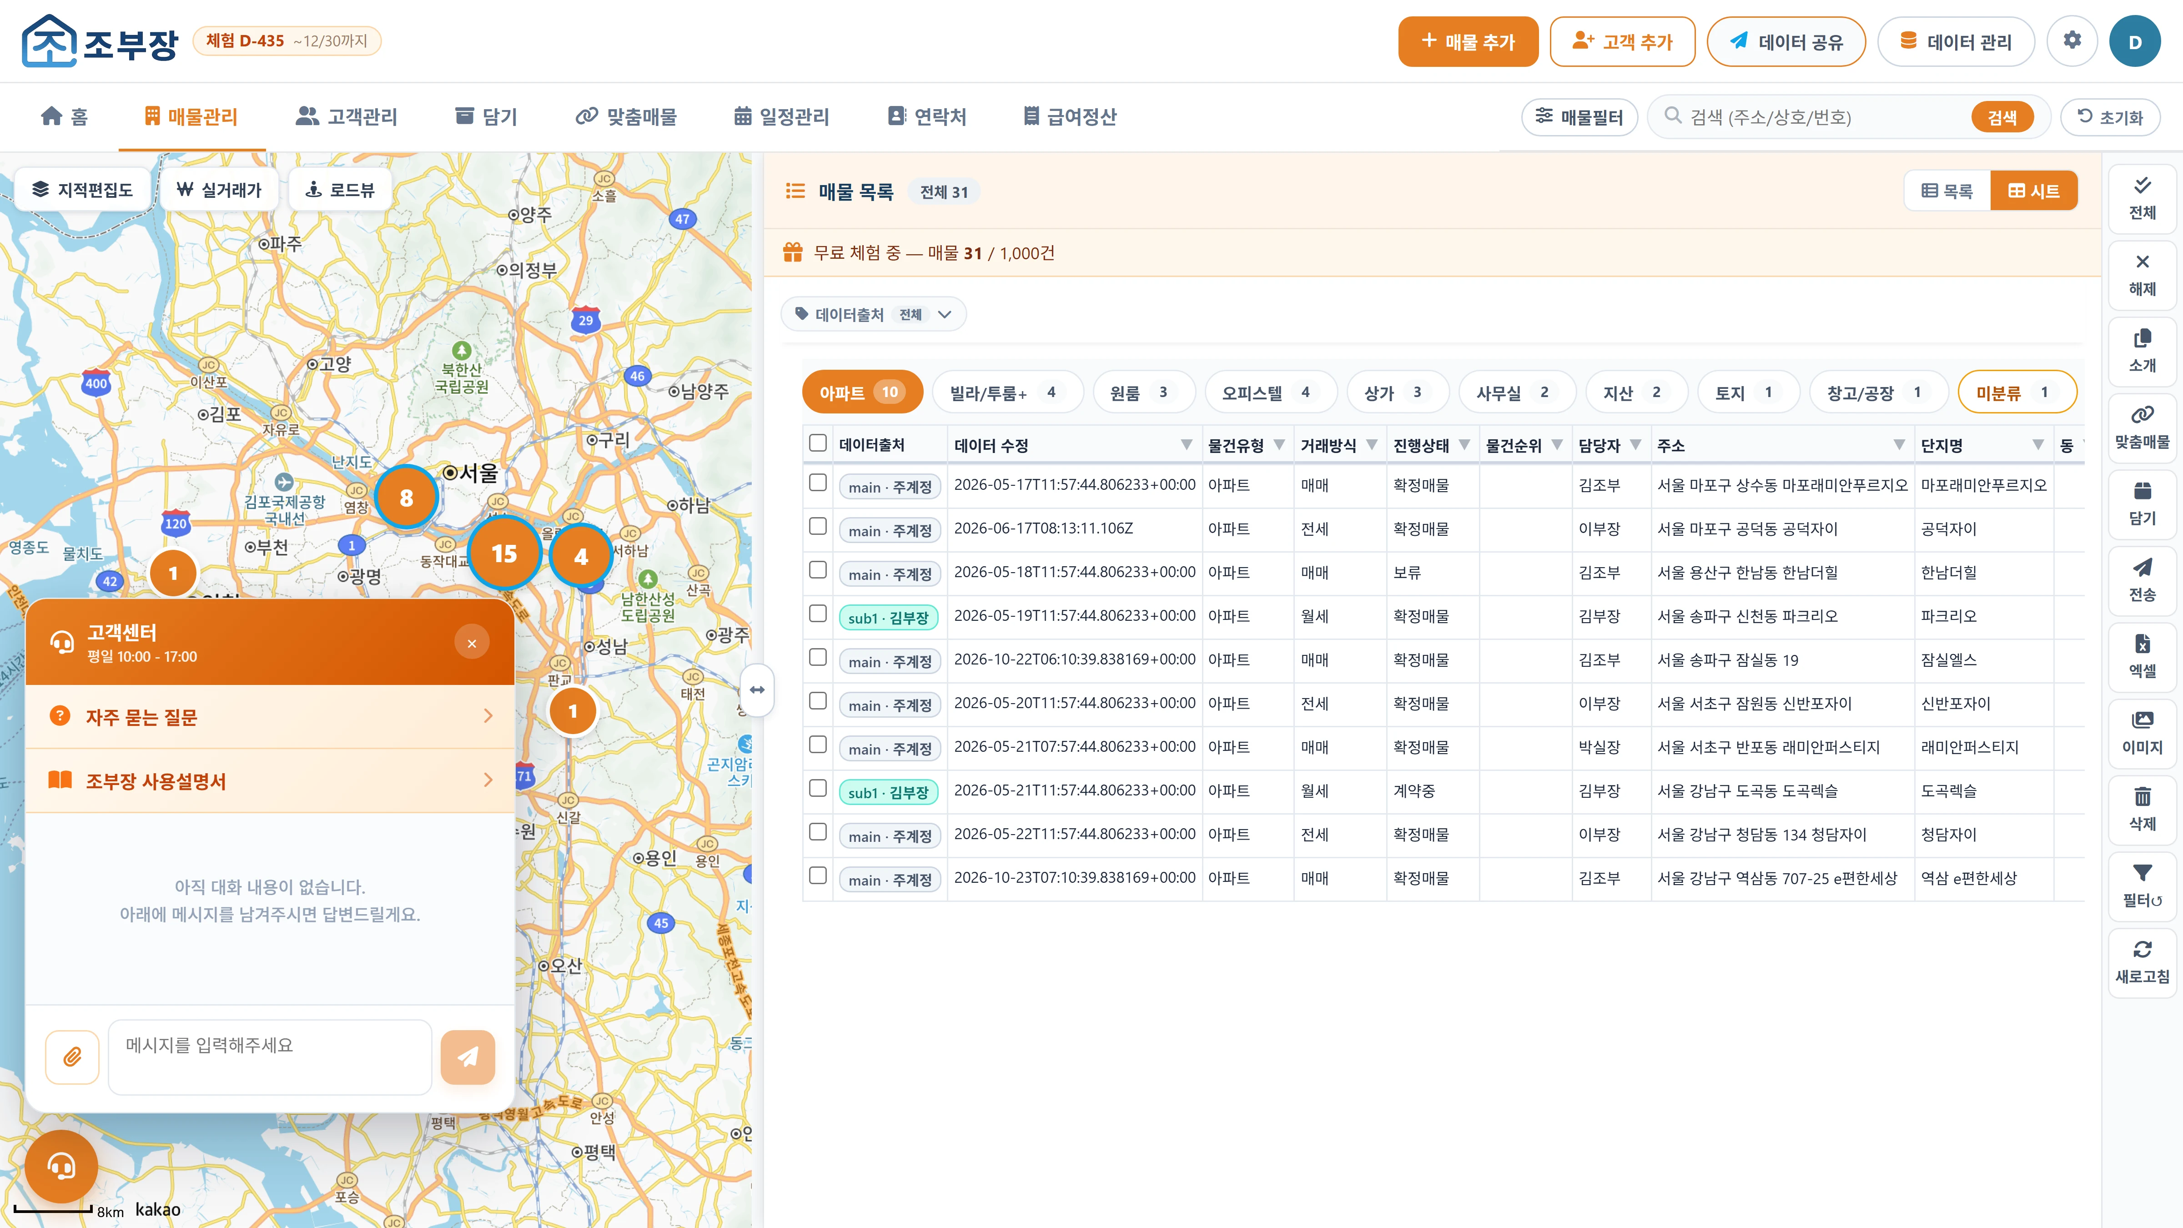Click the paperclip attachment icon in chat
The width and height of the screenshot is (2183, 1228).
[x=72, y=1057]
